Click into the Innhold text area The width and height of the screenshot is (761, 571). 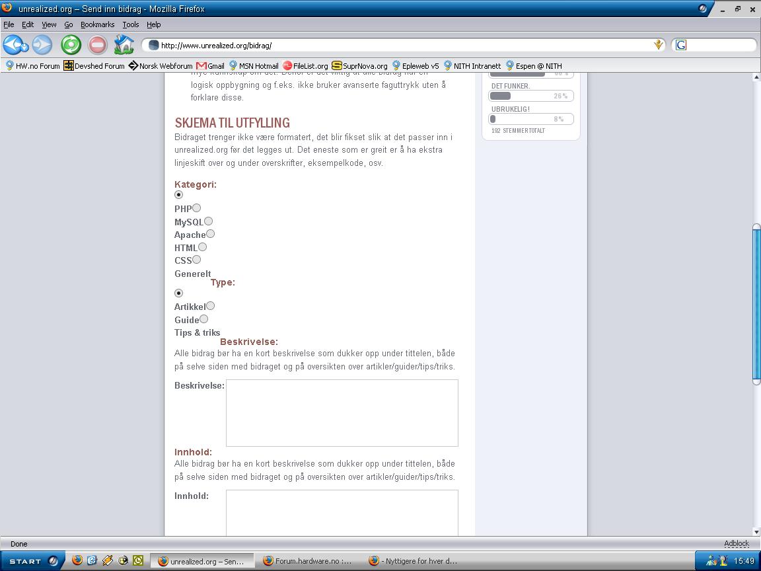point(342,513)
